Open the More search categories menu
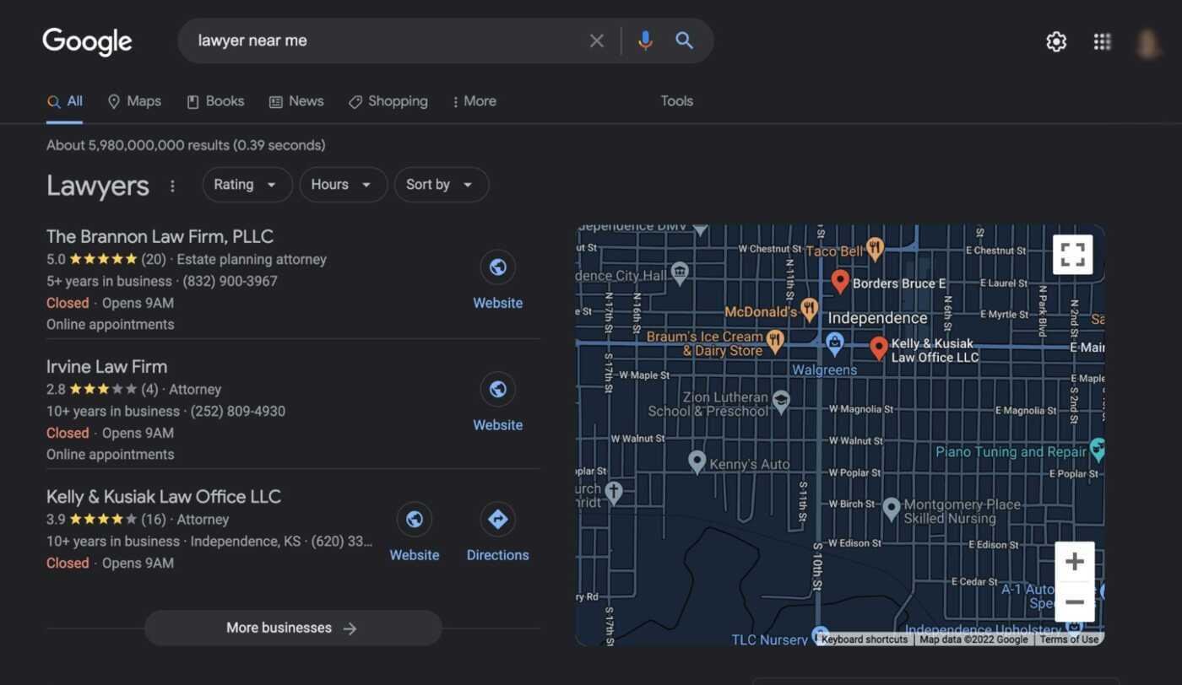The width and height of the screenshot is (1182, 685). [474, 100]
